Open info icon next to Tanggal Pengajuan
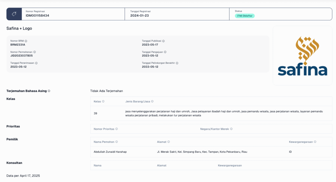The image size is (336, 182). point(165,52)
